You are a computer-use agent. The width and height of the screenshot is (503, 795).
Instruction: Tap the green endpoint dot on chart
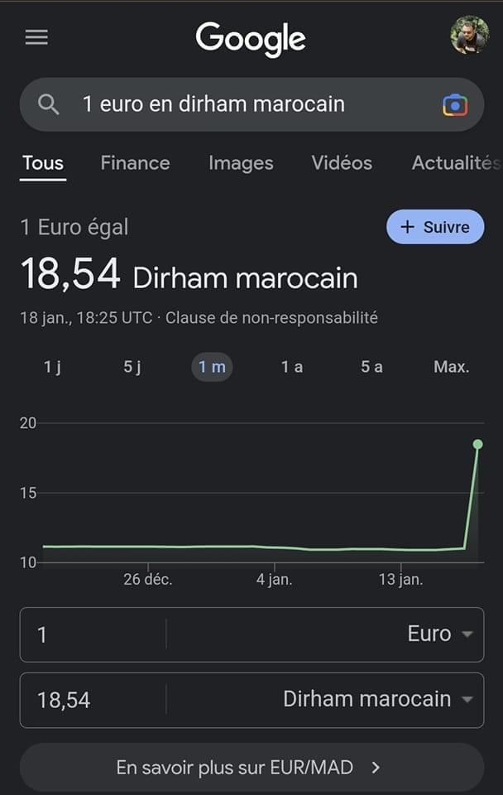[477, 444]
